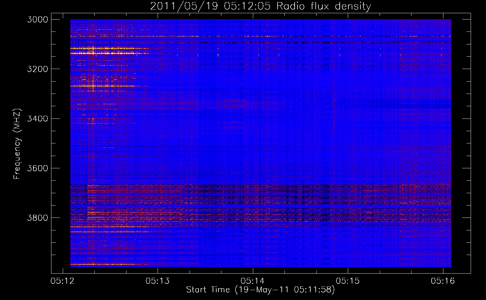Click the 05:16 time axis label
486x300 pixels.
(443, 281)
